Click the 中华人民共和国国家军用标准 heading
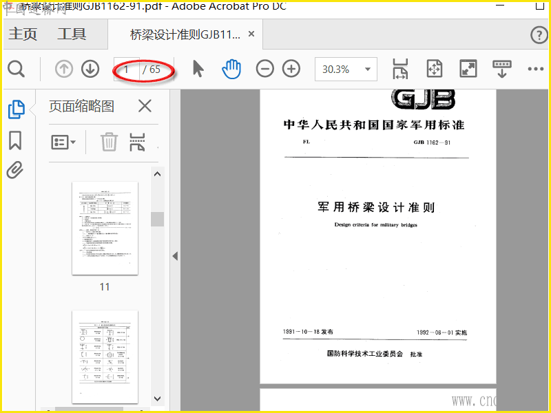Viewport: 551px width, 413px height. click(374, 125)
